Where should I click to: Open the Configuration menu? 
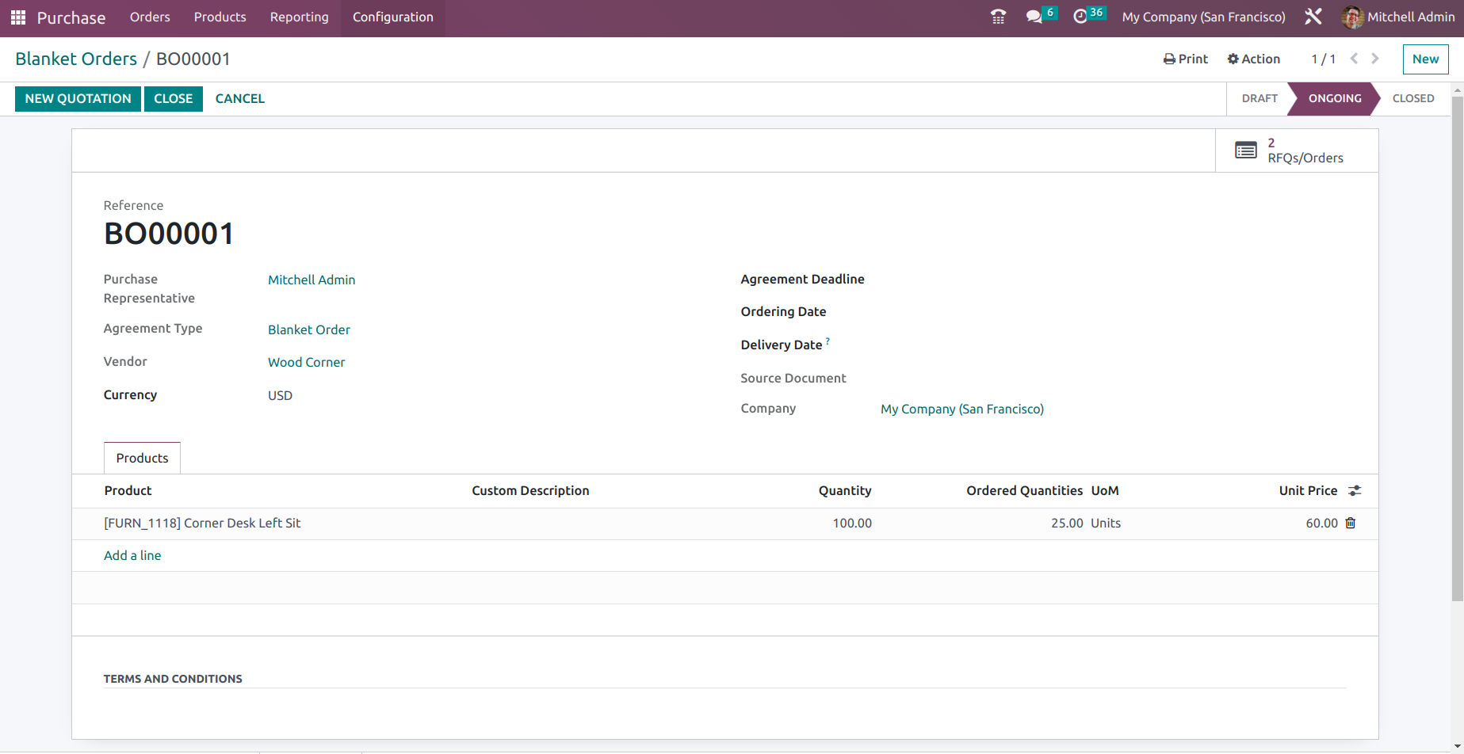[x=392, y=17]
